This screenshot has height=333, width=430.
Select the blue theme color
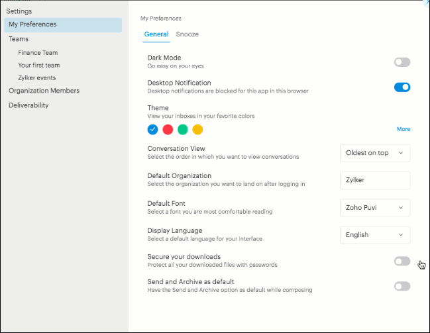tap(153, 129)
